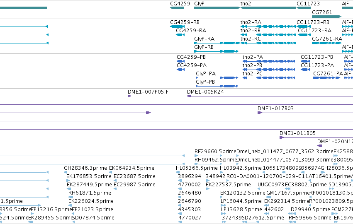Click the CG11723-PB protein label
This screenshot has height=224, width=353.
tap(317, 57)
